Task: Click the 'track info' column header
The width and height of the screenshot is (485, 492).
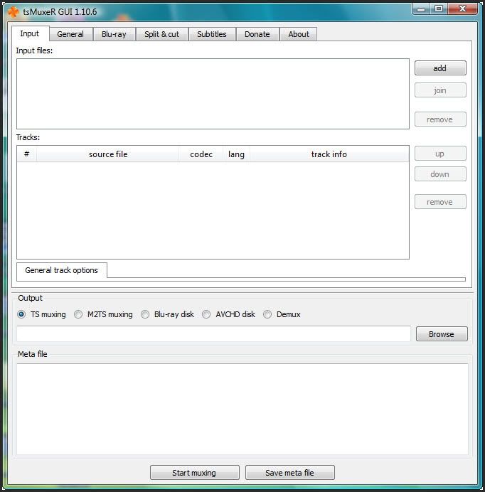Action: coord(329,154)
